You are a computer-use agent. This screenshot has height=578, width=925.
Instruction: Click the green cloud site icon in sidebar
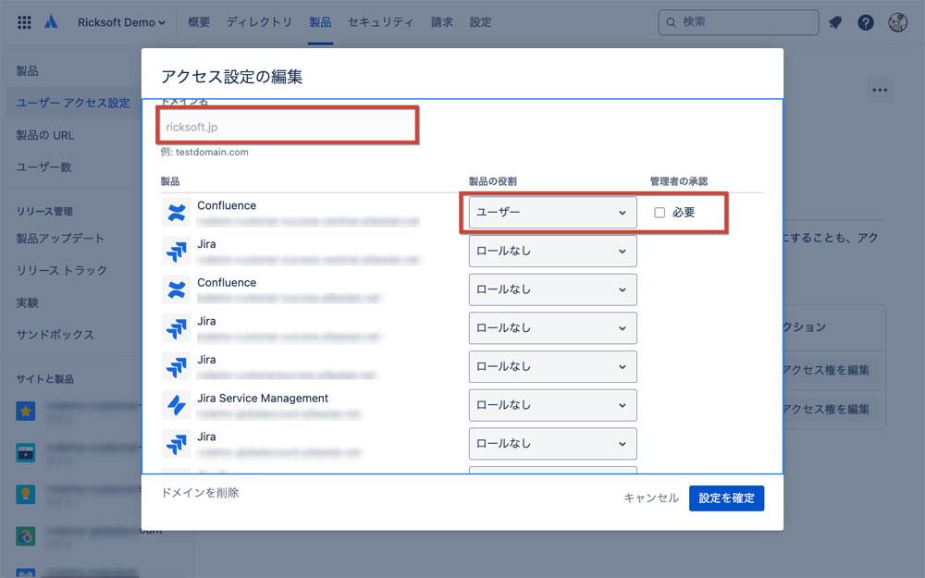25,536
